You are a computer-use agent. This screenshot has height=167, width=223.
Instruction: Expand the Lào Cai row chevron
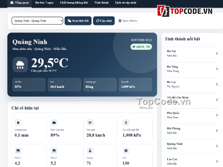click(217, 162)
